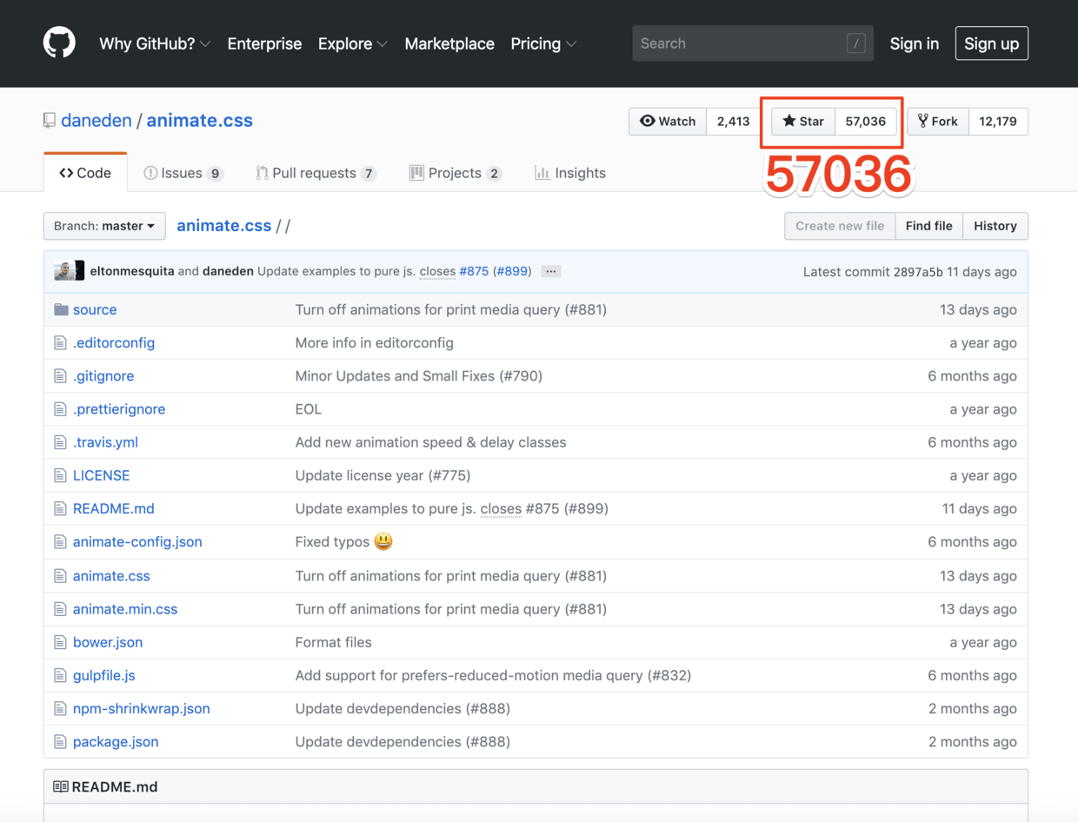Open the Marketplace nav link
This screenshot has width=1078, height=822.
(449, 43)
